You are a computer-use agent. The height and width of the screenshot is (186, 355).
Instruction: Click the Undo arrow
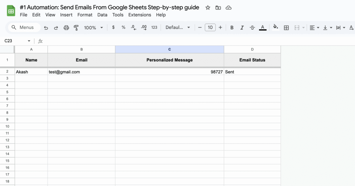click(46, 28)
